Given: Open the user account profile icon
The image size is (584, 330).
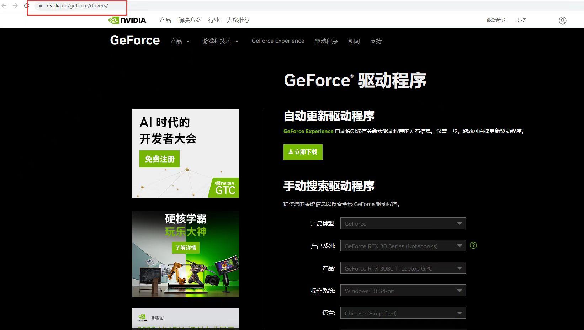Looking at the screenshot, I should [562, 20].
